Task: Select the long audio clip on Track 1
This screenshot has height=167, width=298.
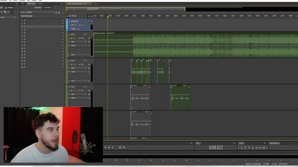Action: (x=196, y=45)
